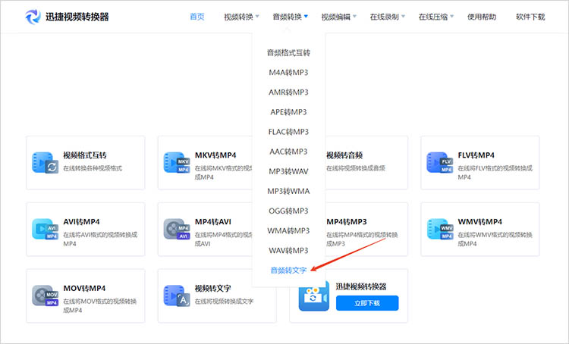Select M4A转MP3 from the dropdown menu
The width and height of the screenshot is (569, 344).
pos(288,73)
